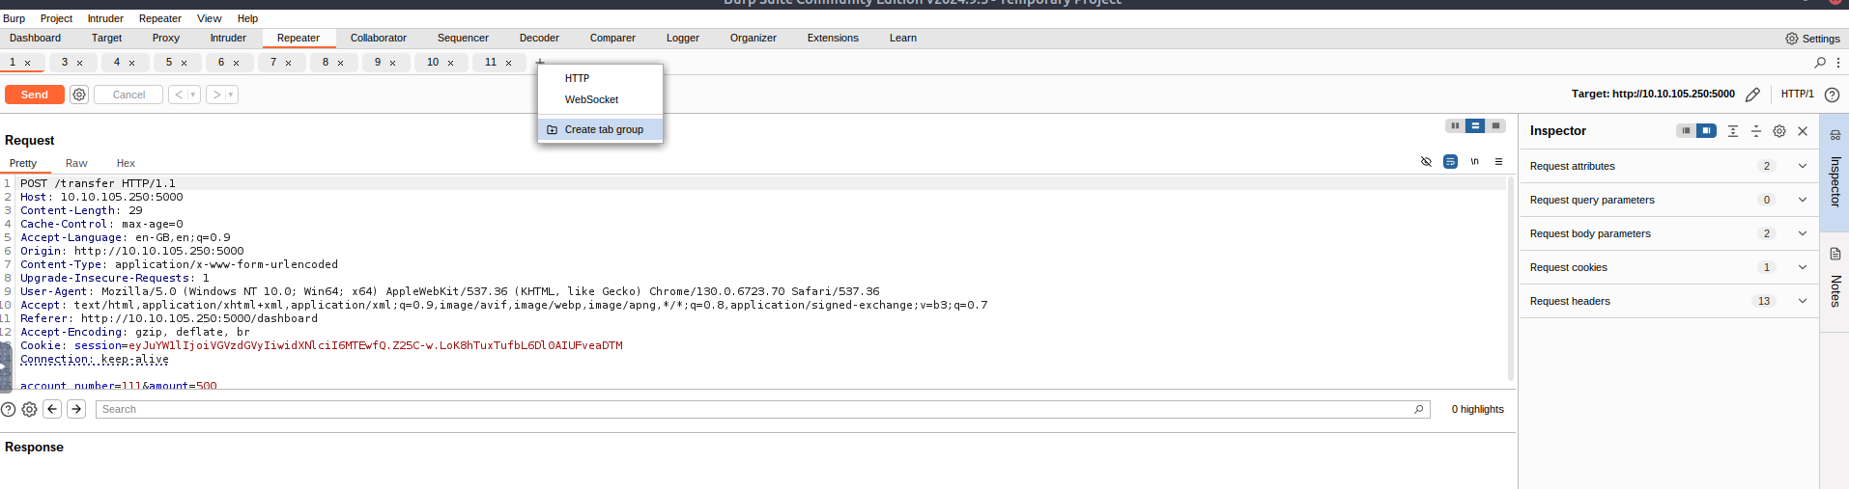Toggle show \n newline characters button
This screenshot has height=489, width=1849.
1474,162
